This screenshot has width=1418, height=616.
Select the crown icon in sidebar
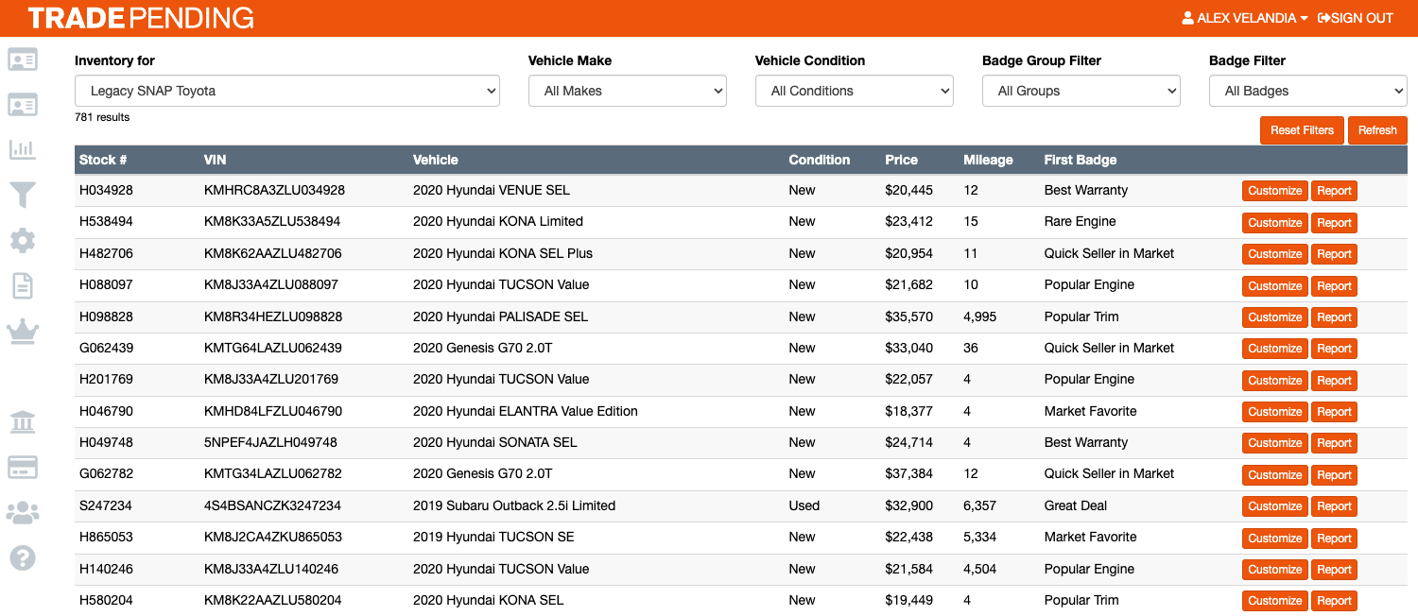tap(23, 331)
